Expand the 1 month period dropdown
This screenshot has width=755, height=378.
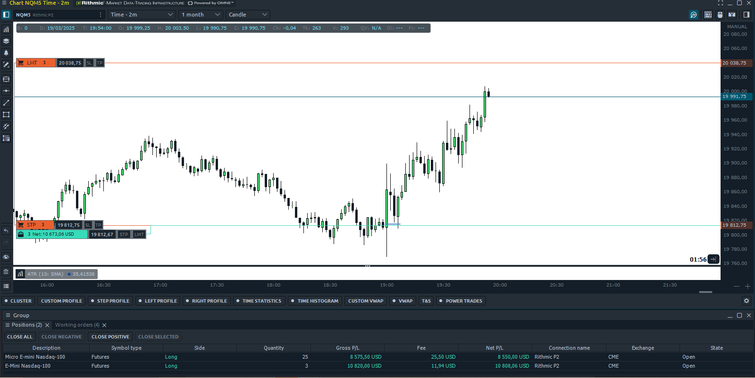201,15
